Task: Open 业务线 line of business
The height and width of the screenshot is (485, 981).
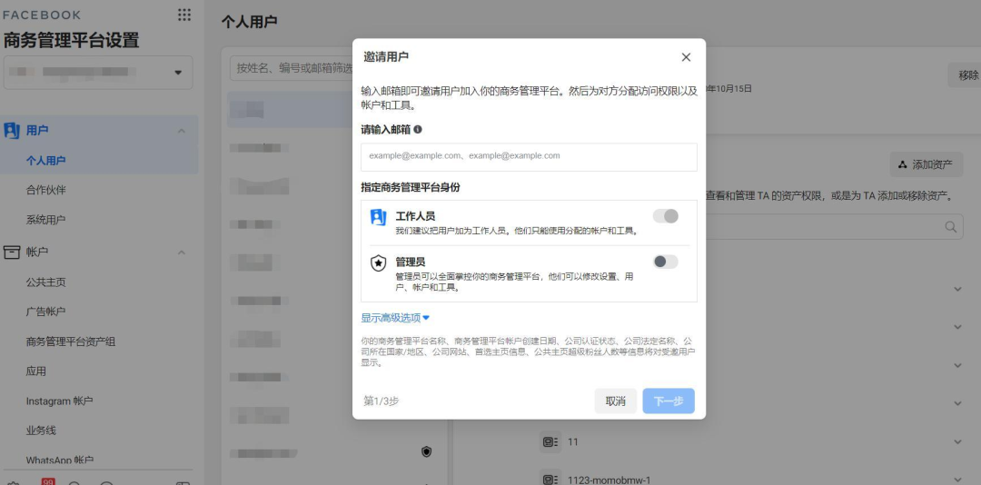Action: [x=41, y=431]
